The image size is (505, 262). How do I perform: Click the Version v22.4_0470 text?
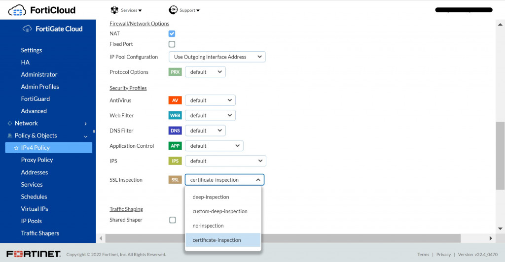click(x=477, y=254)
